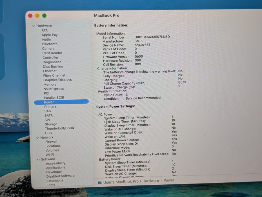Click the Battery Information heading
This screenshot has height=197, width=262.
[x=111, y=25]
